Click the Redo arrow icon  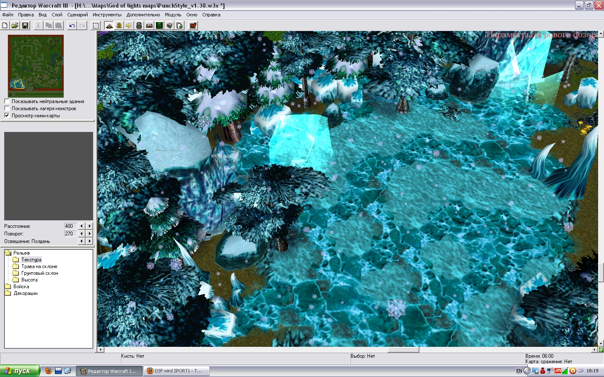[x=82, y=26]
